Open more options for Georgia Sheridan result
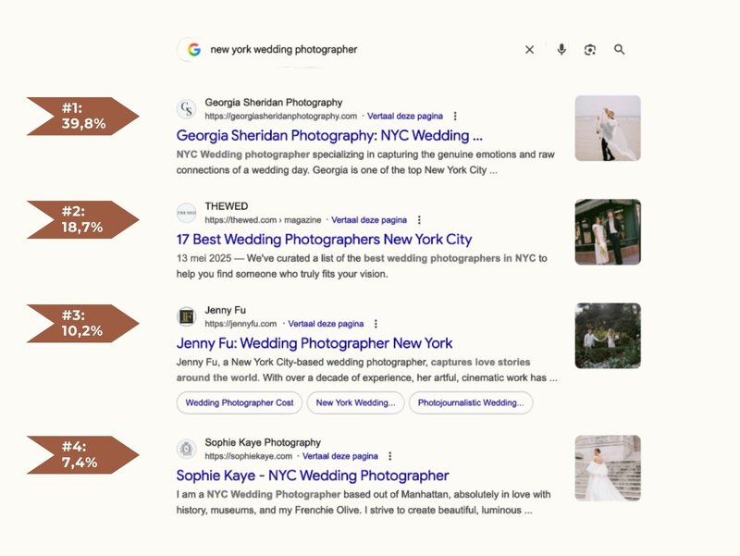Image resolution: width=740 pixels, height=556 pixels. click(455, 117)
